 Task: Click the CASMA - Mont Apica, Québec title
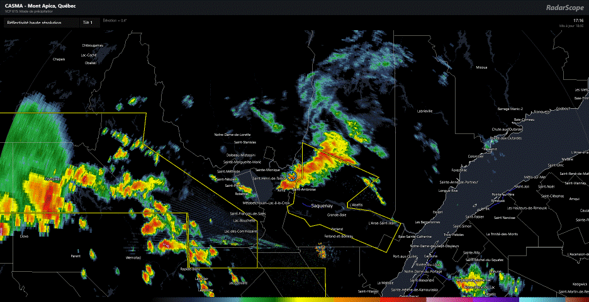pos(37,6)
